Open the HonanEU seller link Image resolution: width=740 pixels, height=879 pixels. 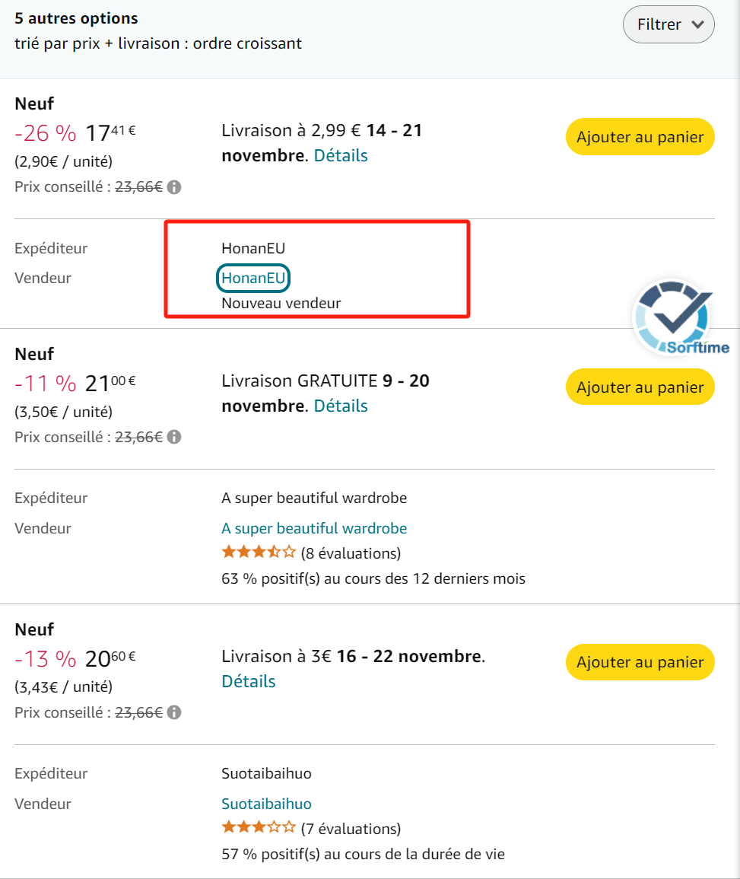point(254,279)
